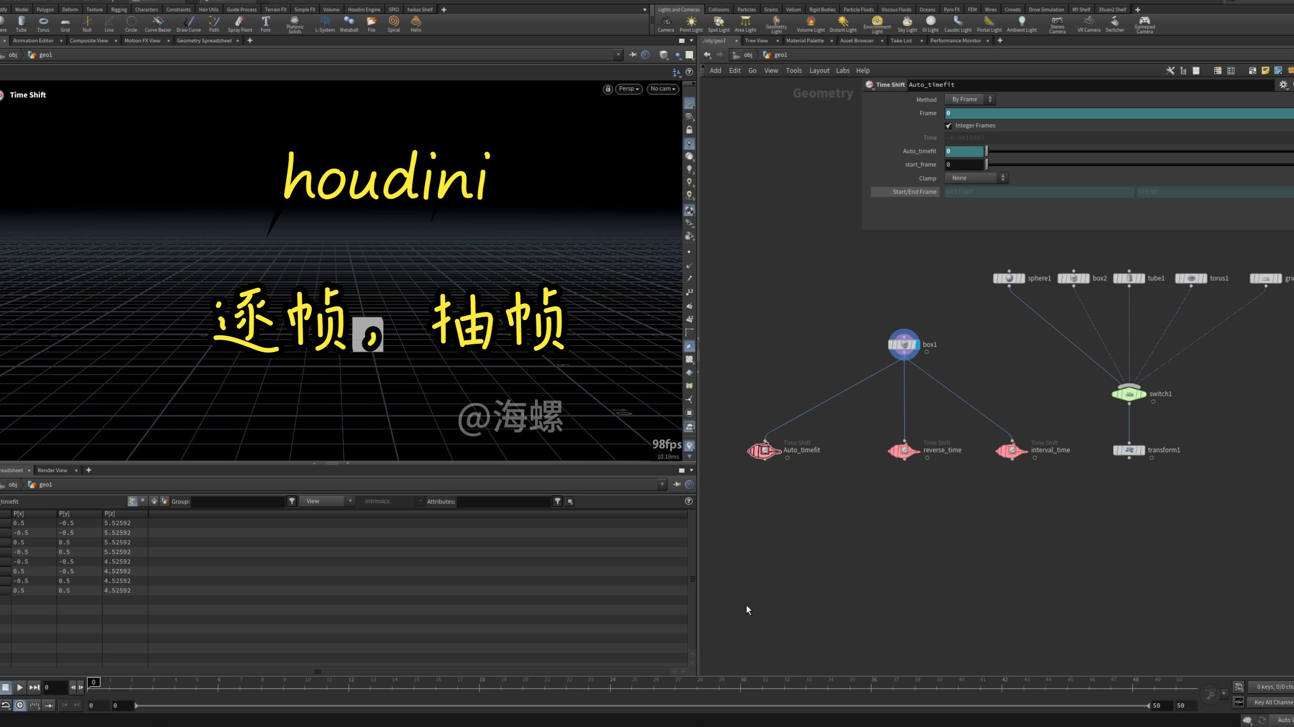The height and width of the screenshot is (727, 1294).
Task: Select the Null shelf tool
Action: coord(87,24)
